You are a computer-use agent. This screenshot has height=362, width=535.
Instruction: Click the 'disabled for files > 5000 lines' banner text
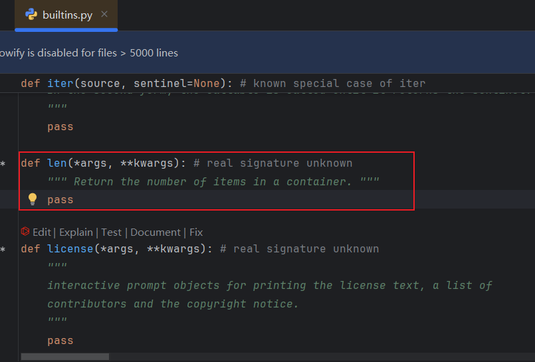(108, 53)
